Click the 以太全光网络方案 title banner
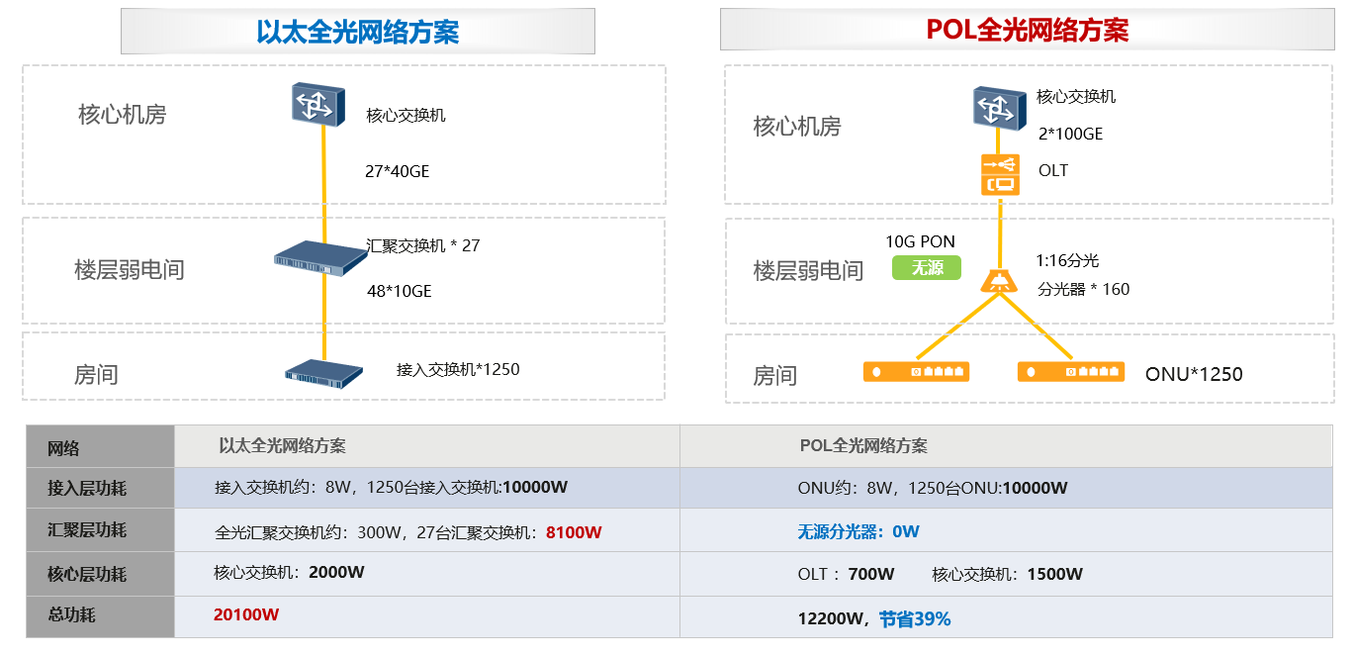 coord(357,32)
